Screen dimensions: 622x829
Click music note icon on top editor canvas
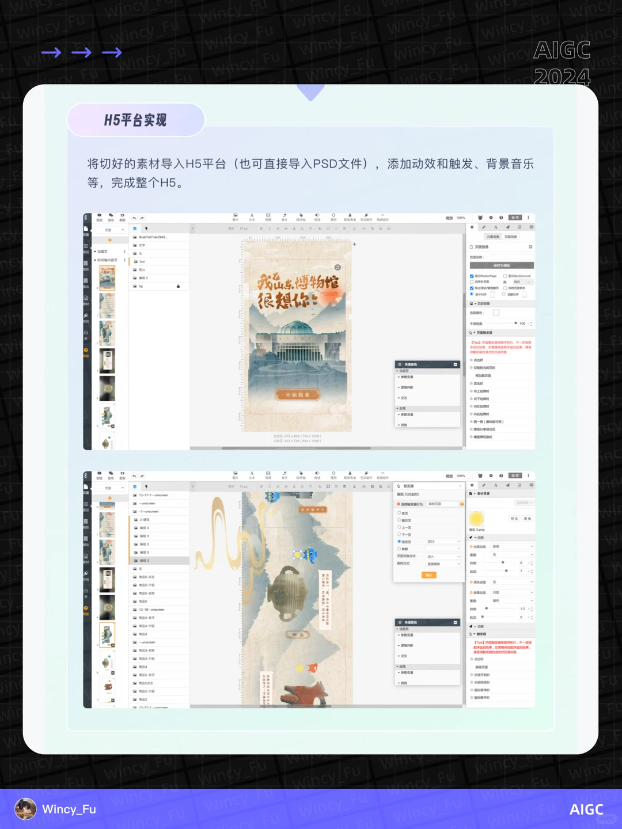point(337,267)
